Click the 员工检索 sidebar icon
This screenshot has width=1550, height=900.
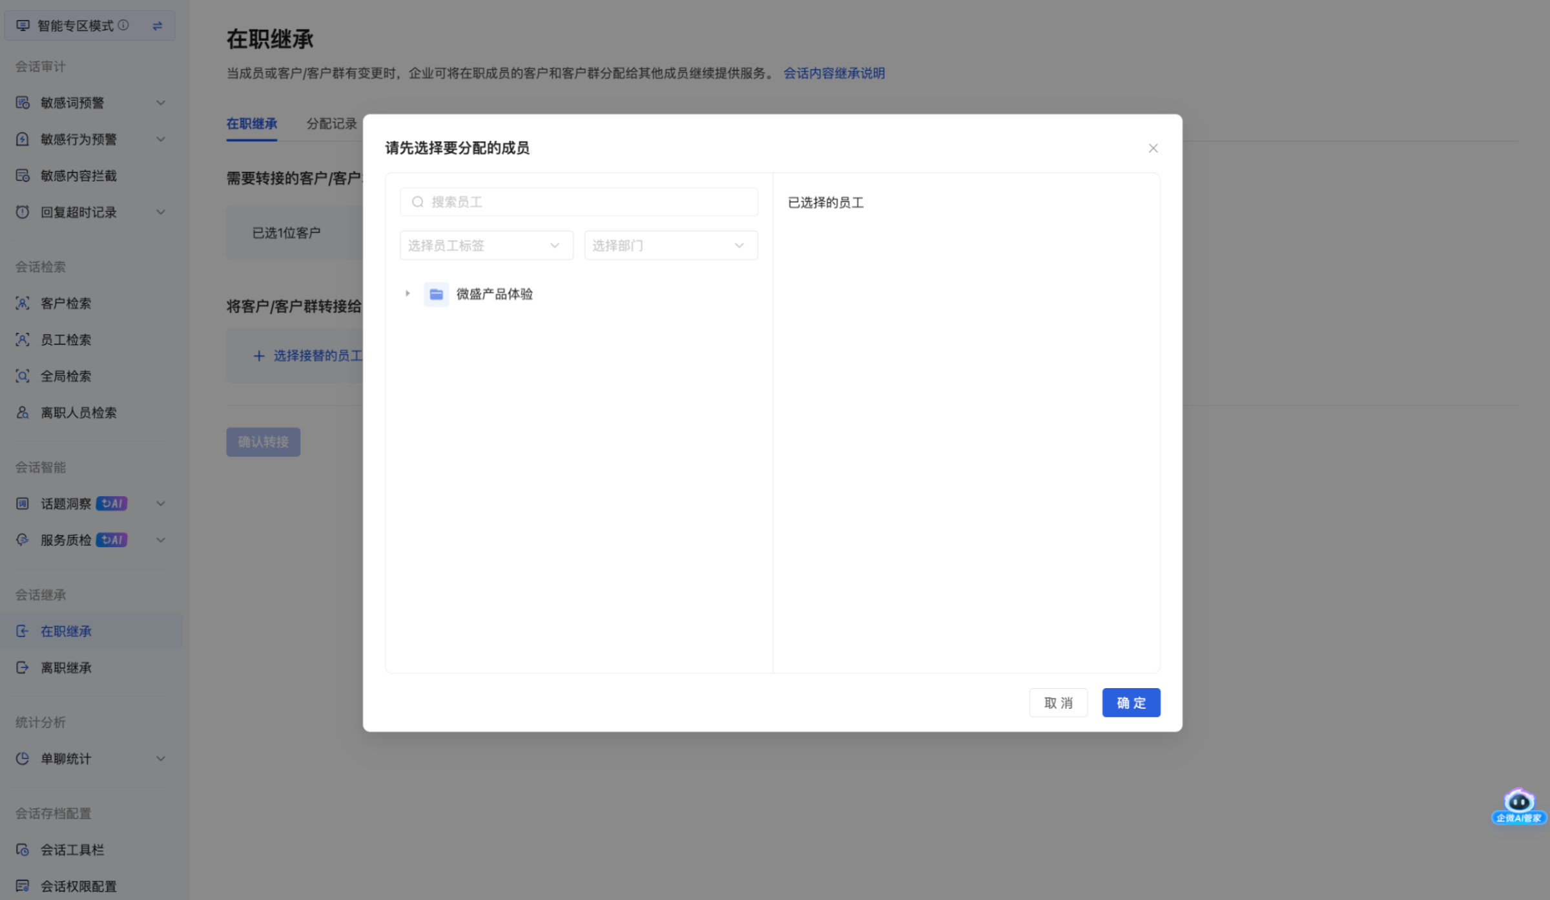23,340
